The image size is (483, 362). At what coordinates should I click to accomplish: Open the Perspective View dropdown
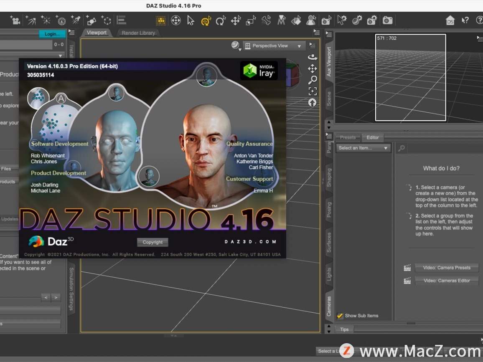pyautogui.click(x=274, y=46)
